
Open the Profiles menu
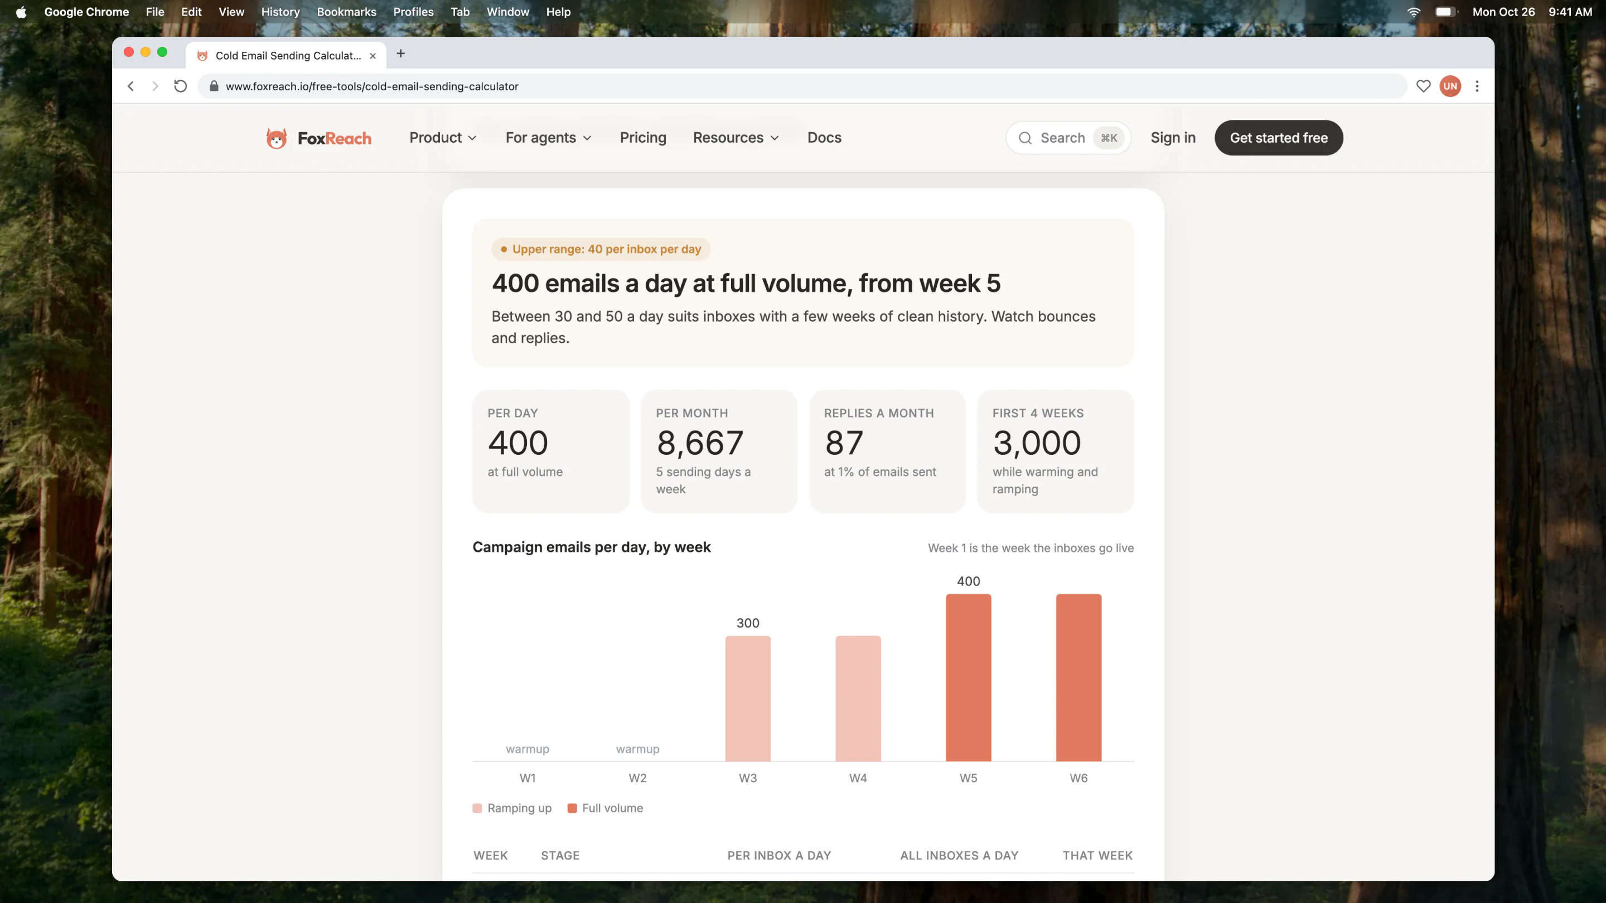(413, 12)
